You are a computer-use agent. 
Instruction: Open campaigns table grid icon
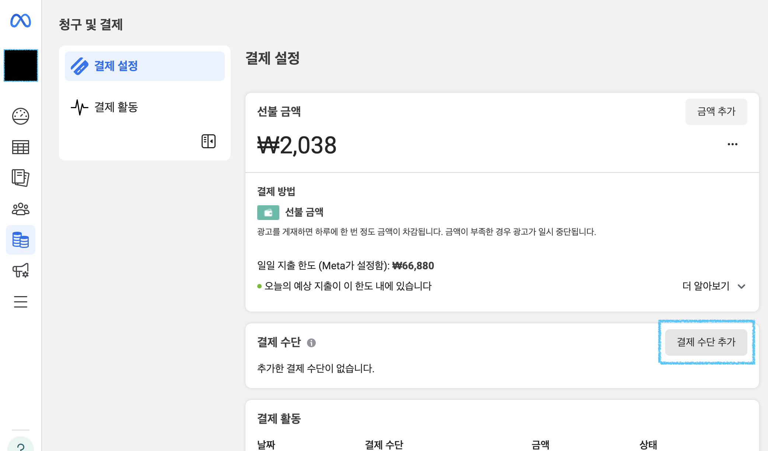[21, 147]
